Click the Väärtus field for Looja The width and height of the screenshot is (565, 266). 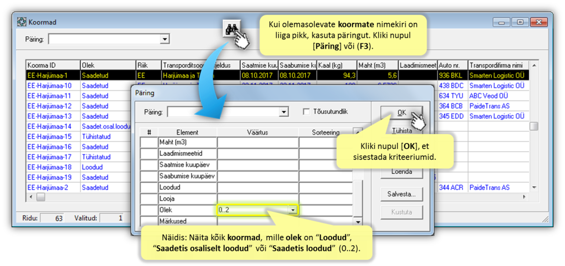point(257,199)
